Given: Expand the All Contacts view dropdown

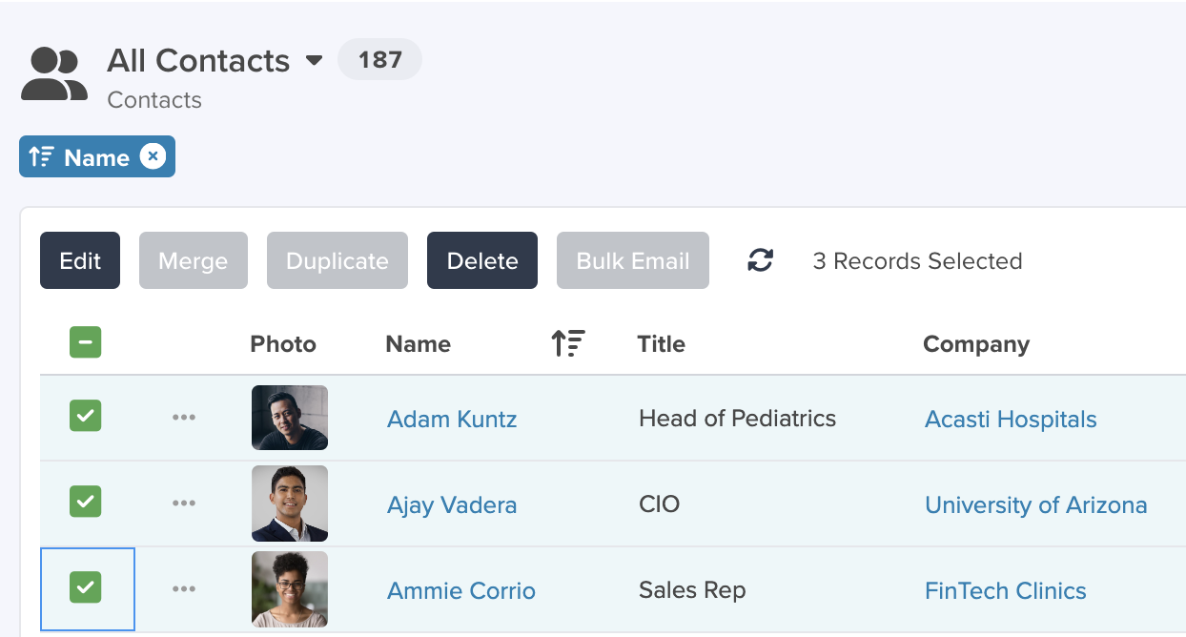Looking at the screenshot, I should [x=314, y=61].
